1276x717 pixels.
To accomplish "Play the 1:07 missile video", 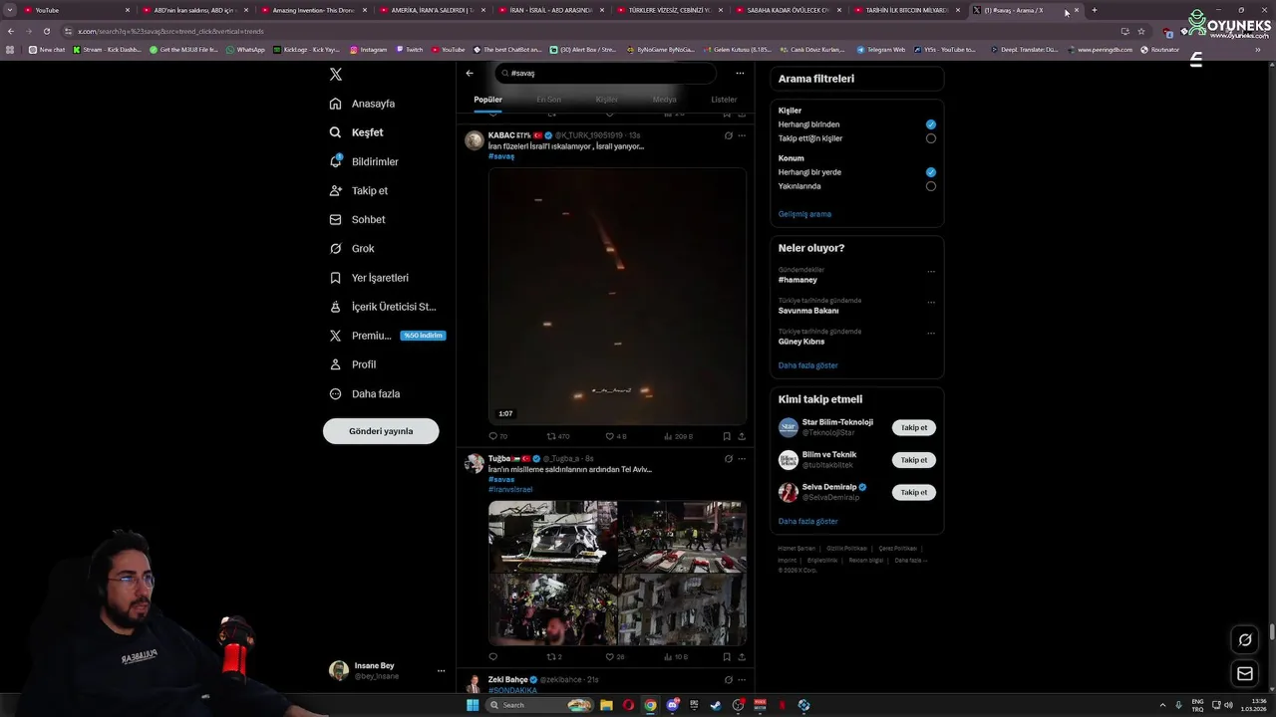I will pos(617,297).
